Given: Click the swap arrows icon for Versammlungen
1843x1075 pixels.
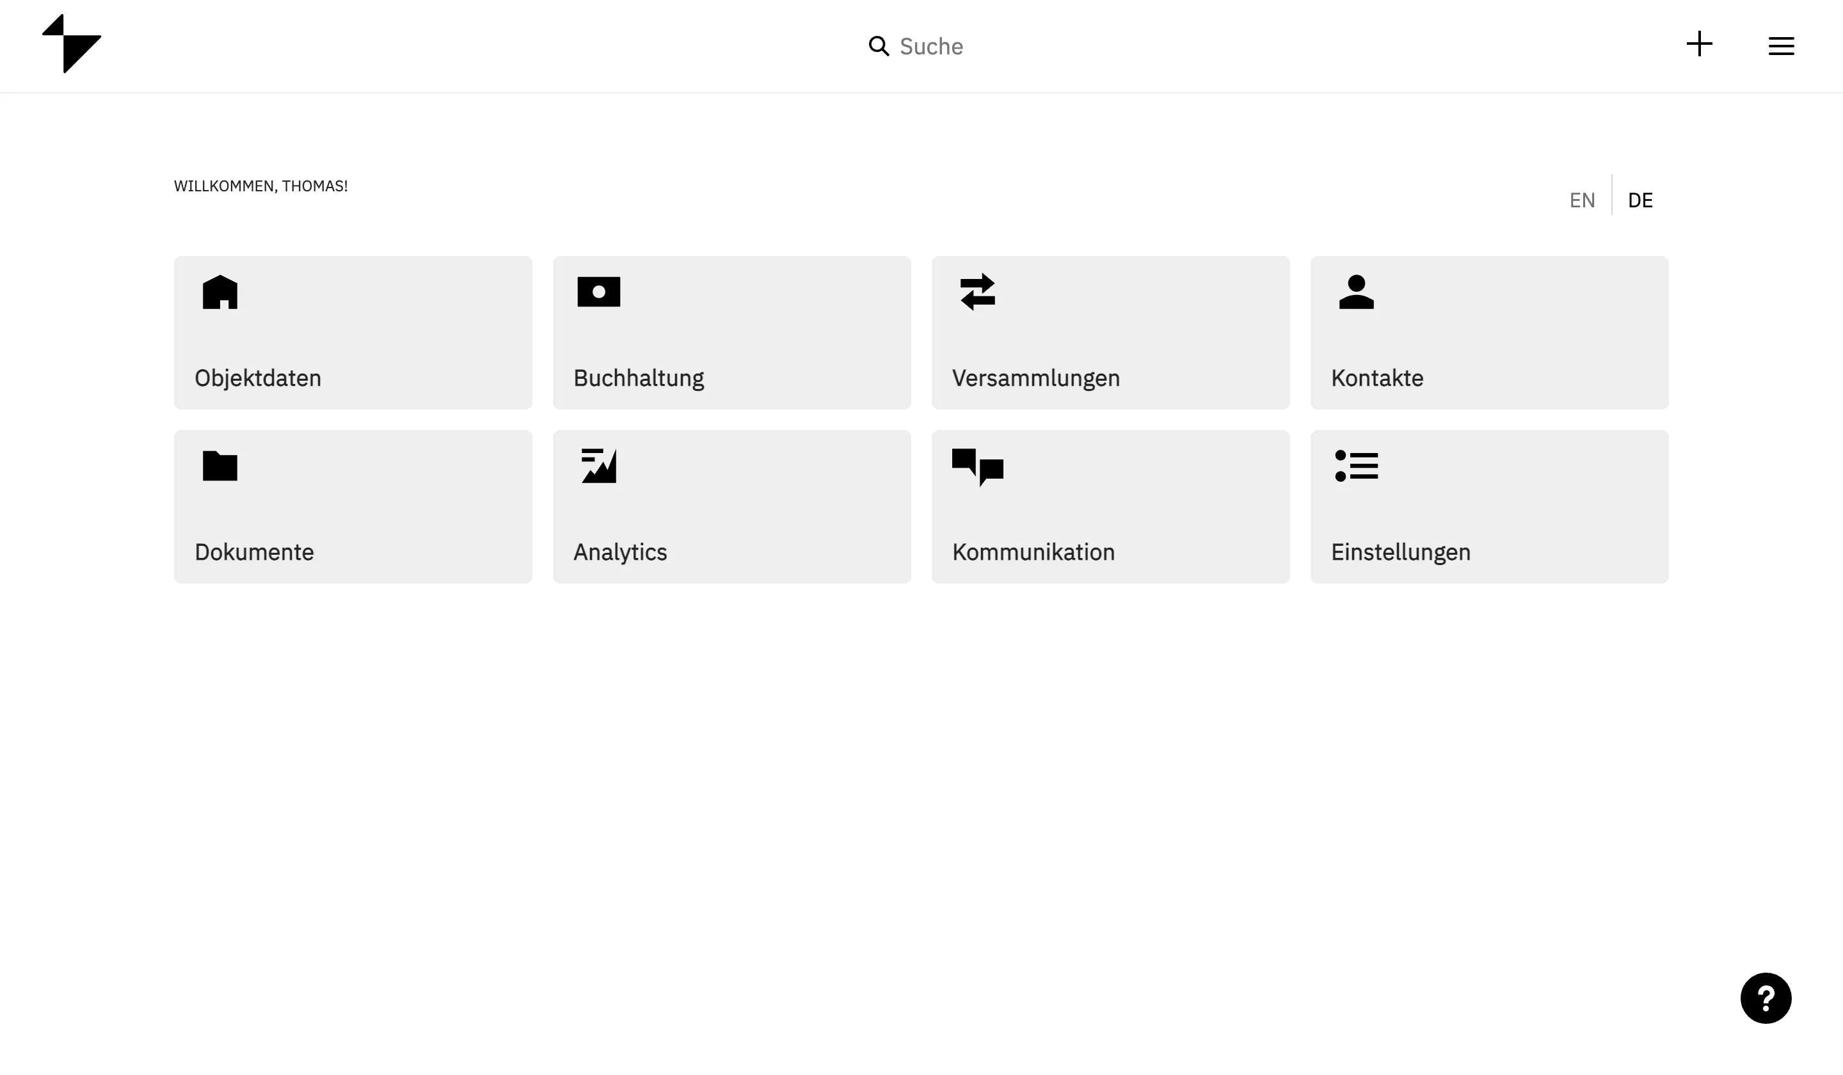Looking at the screenshot, I should [978, 292].
